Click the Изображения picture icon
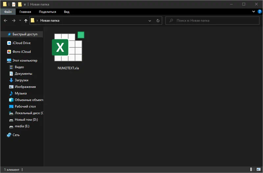This screenshot has height=173, width=263. [11, 87]
